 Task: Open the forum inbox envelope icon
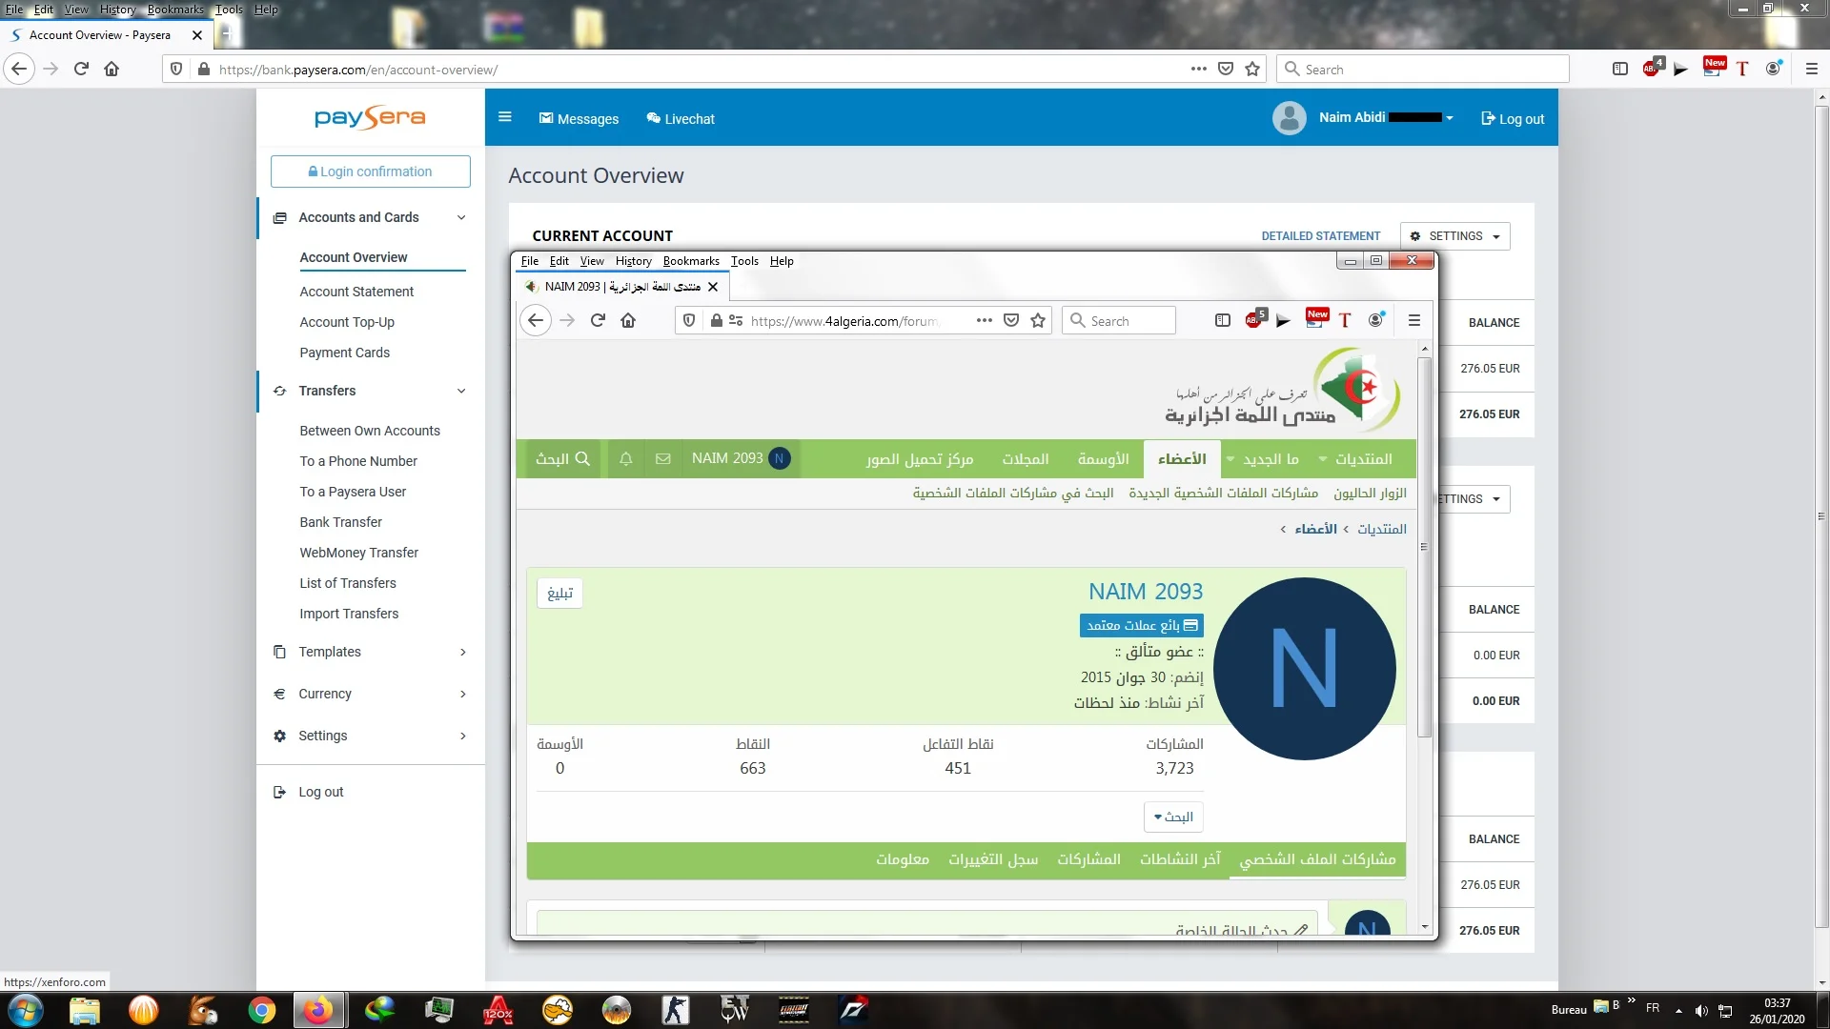click(x=663, y=459)
